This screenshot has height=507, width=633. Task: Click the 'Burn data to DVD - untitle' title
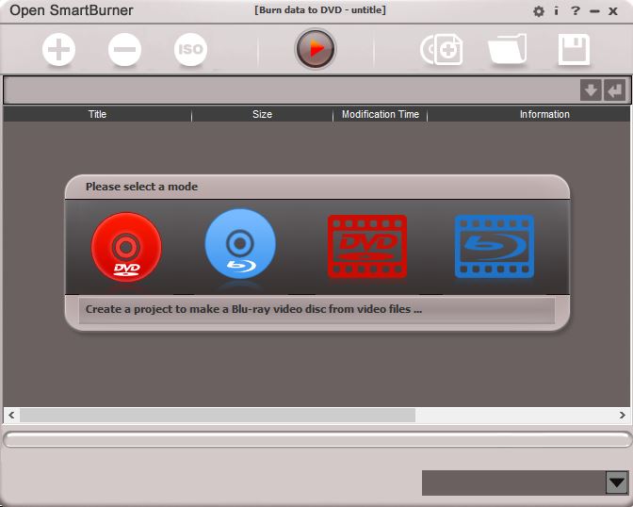pos(320,9)
